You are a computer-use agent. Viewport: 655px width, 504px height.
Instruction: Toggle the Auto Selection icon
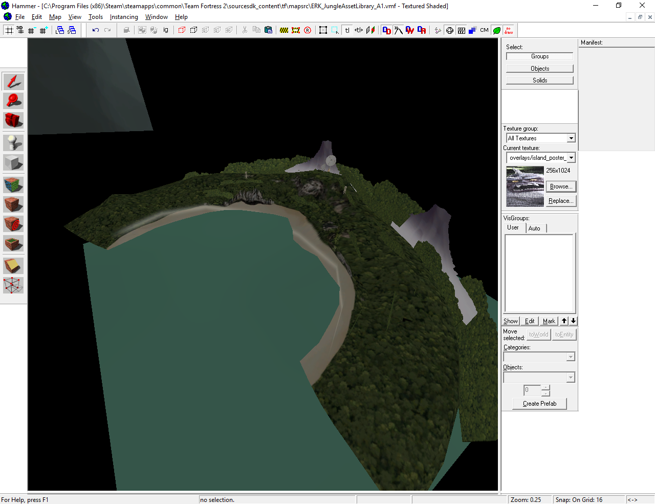click(335, 30)
